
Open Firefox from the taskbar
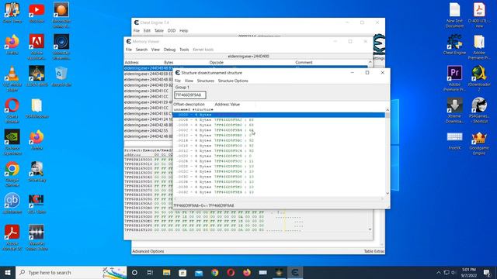tap(247, 272)
